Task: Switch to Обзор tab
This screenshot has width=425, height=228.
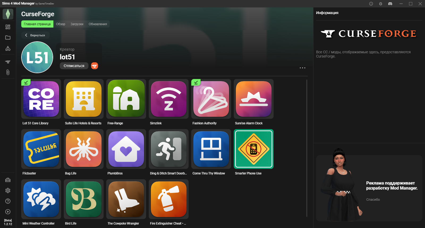Action: 61,24
